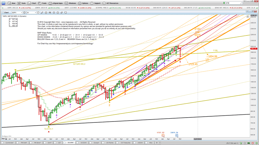
Task: Open the New menu
Action: tap(12, 3)
